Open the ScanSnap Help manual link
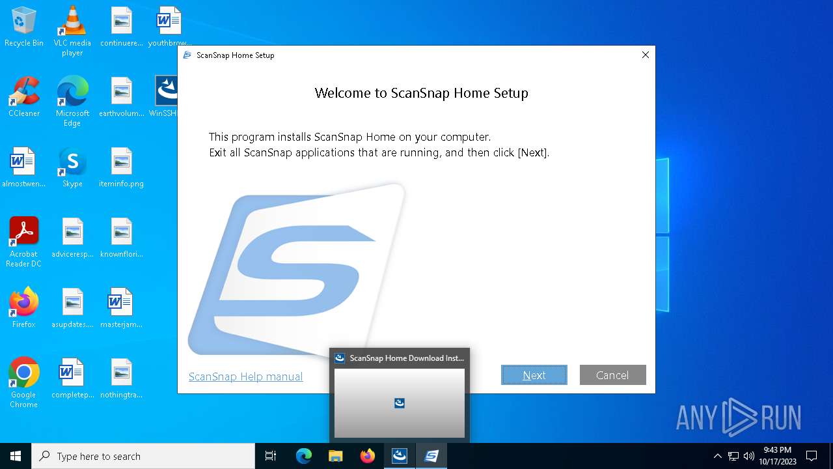 (x=245, y=377)
